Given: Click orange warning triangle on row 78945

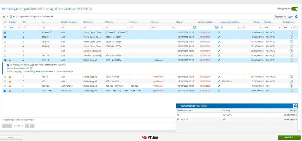Looking at the screenshot, I should pyautogui.click(x=10, y=77).
